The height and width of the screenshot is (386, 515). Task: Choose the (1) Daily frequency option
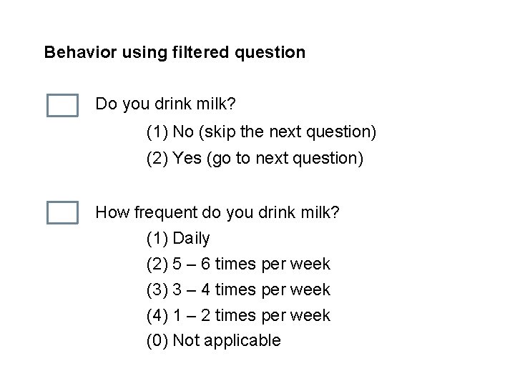click(178, 239)
